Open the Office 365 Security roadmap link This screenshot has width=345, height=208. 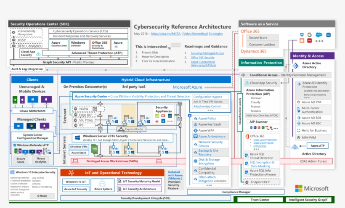tap(202, 58)
